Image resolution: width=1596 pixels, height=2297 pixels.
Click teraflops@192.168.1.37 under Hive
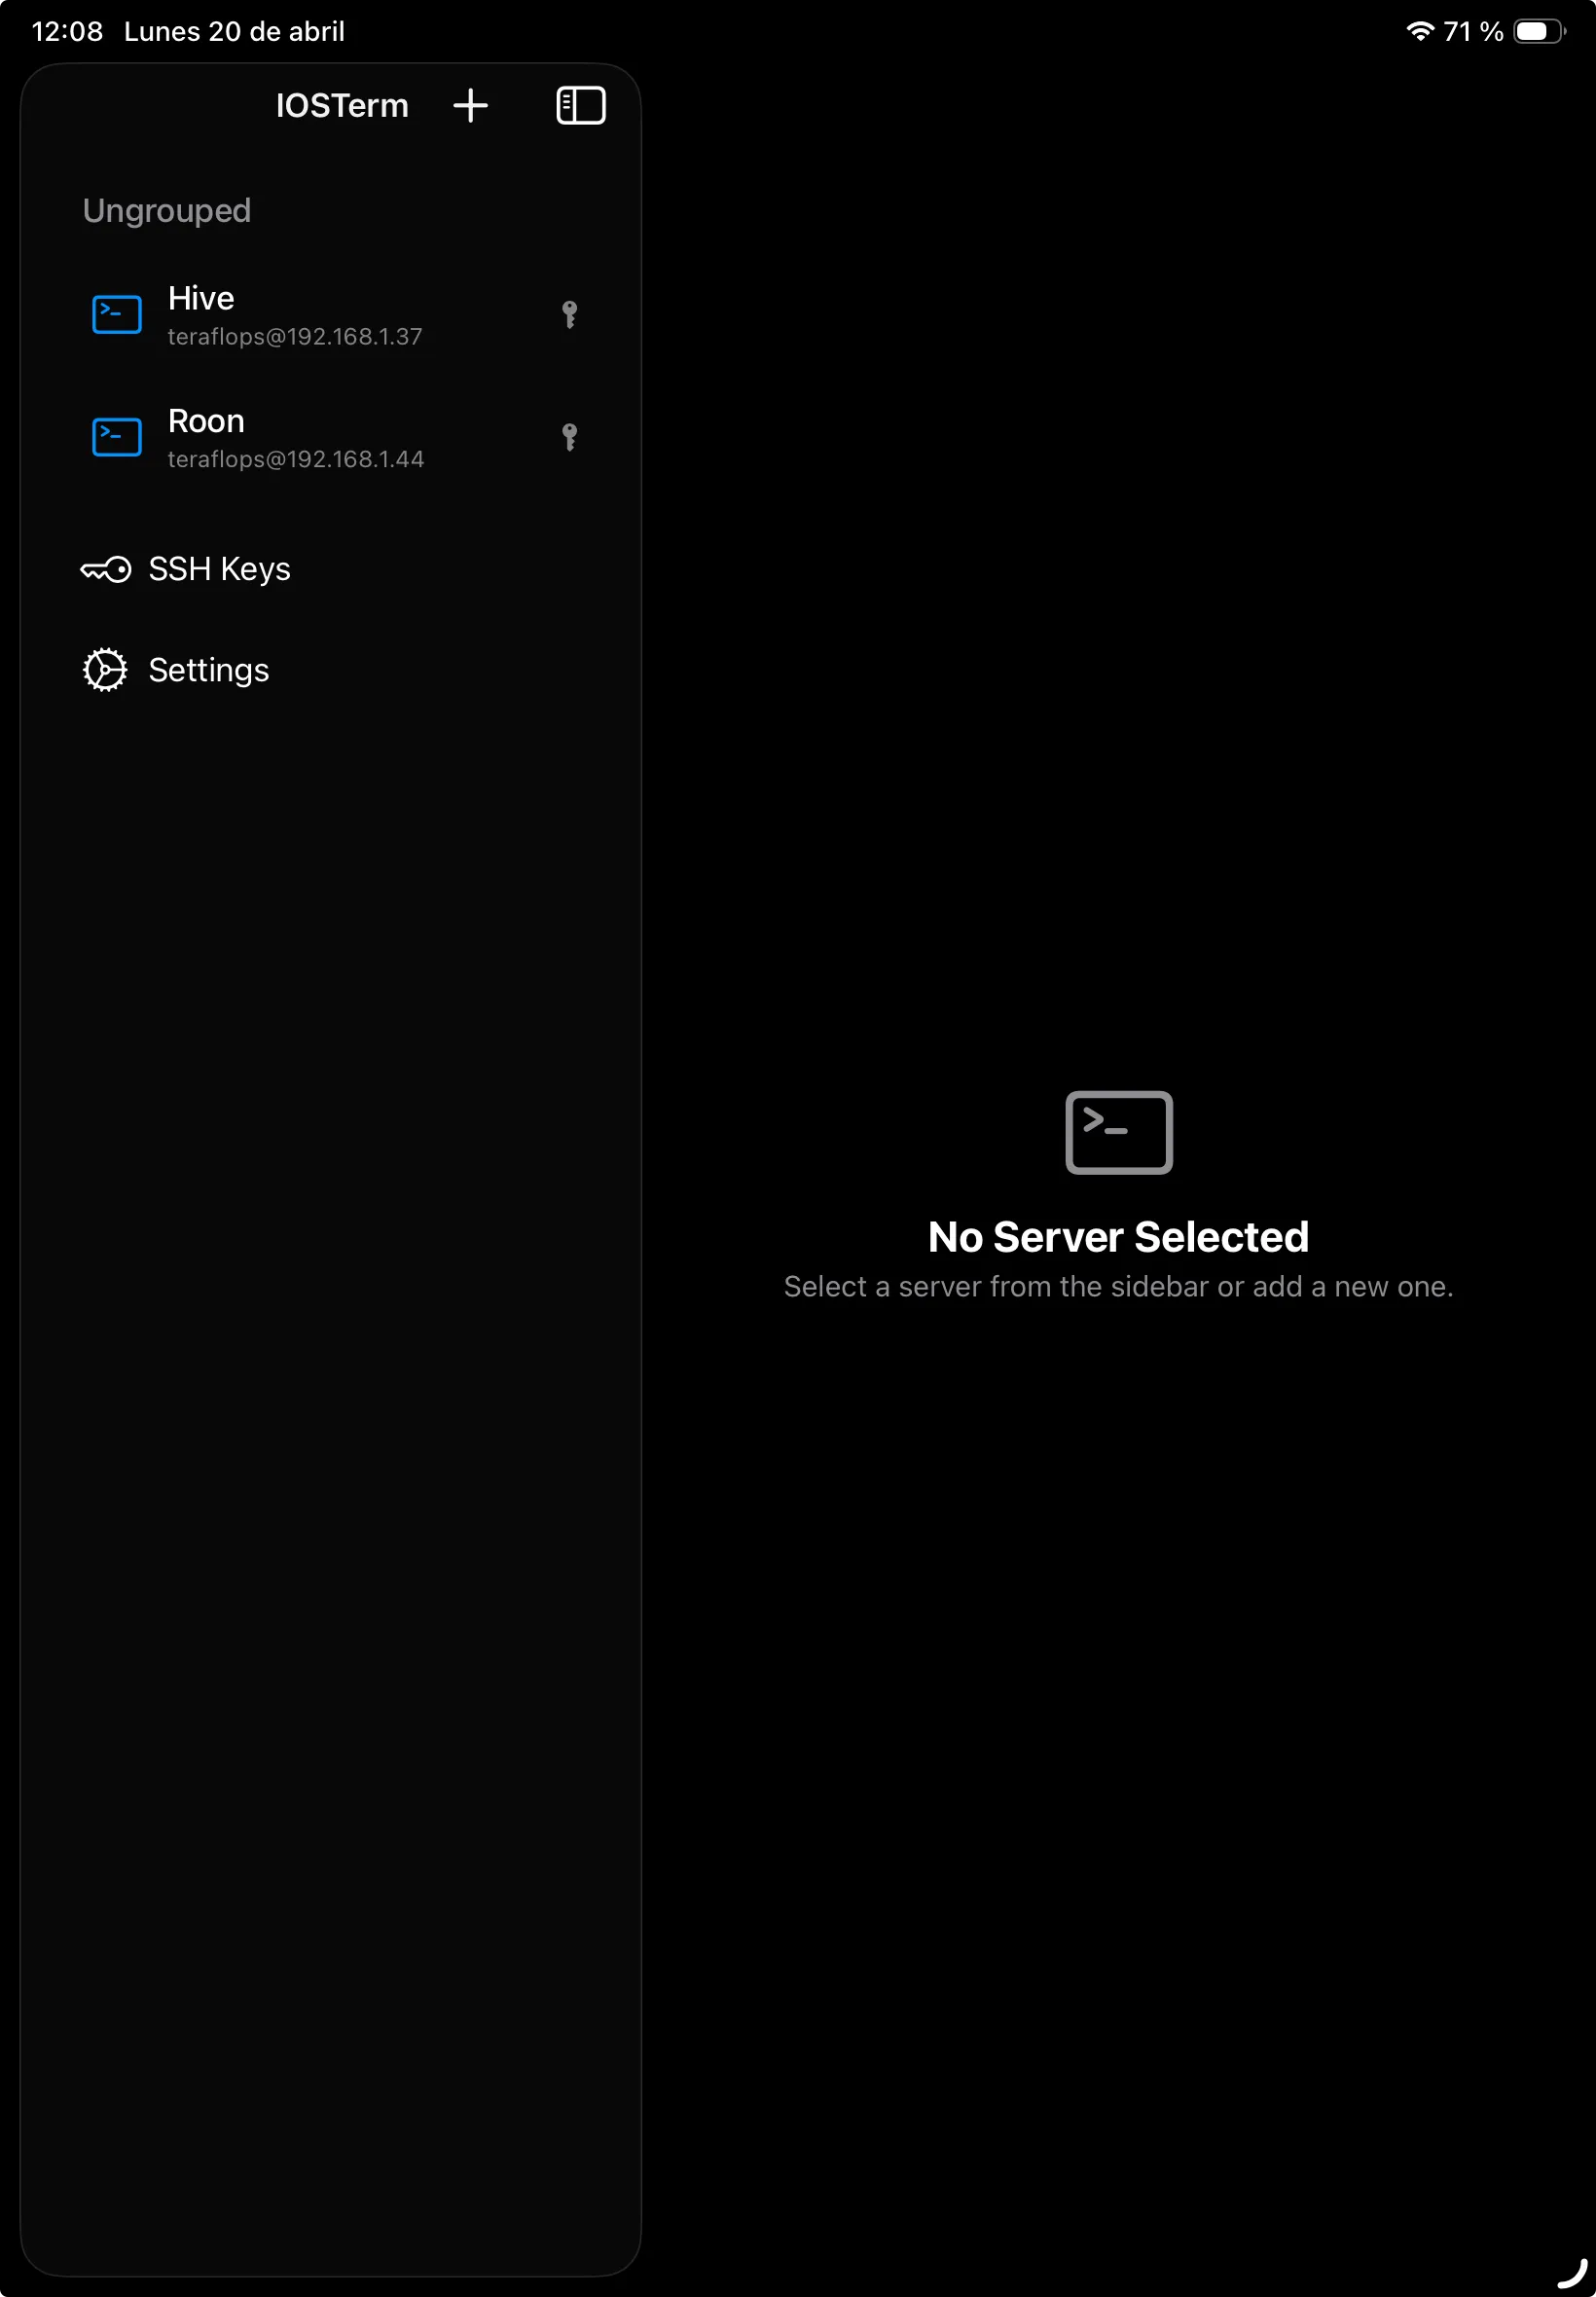click(294, 336)
